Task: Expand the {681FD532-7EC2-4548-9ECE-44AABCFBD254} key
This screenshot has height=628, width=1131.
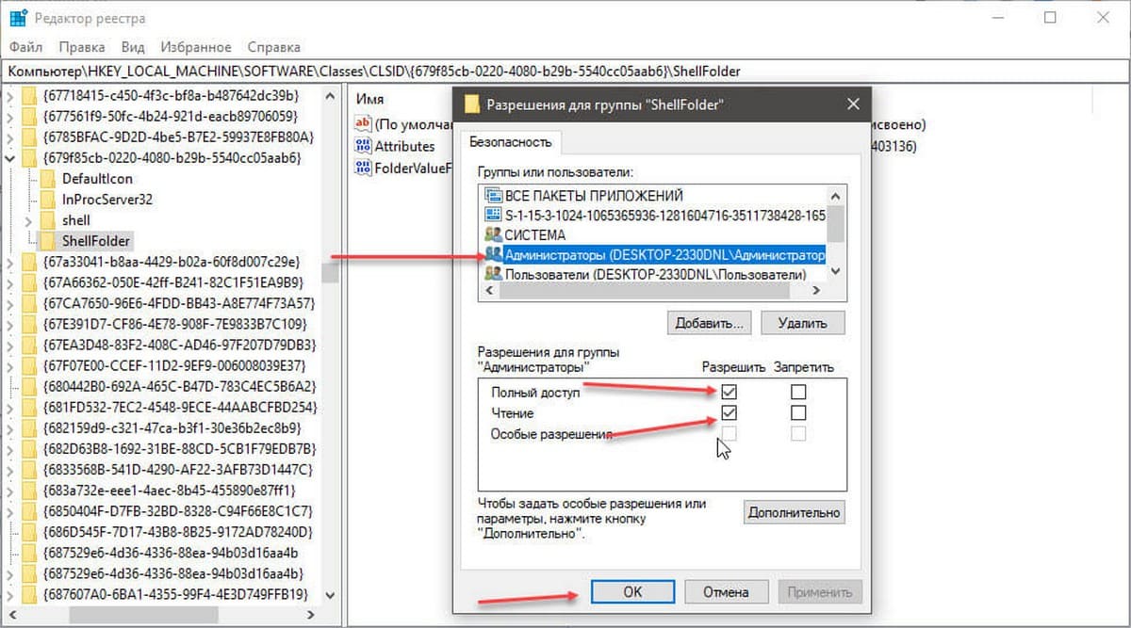Action: click(x=10, y=407)
